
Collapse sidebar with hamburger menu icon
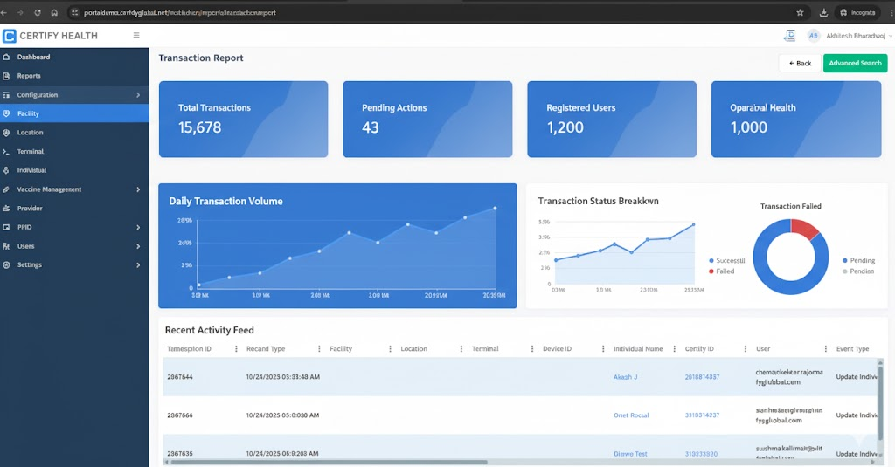pyautogui.click(x=135, y=36)
